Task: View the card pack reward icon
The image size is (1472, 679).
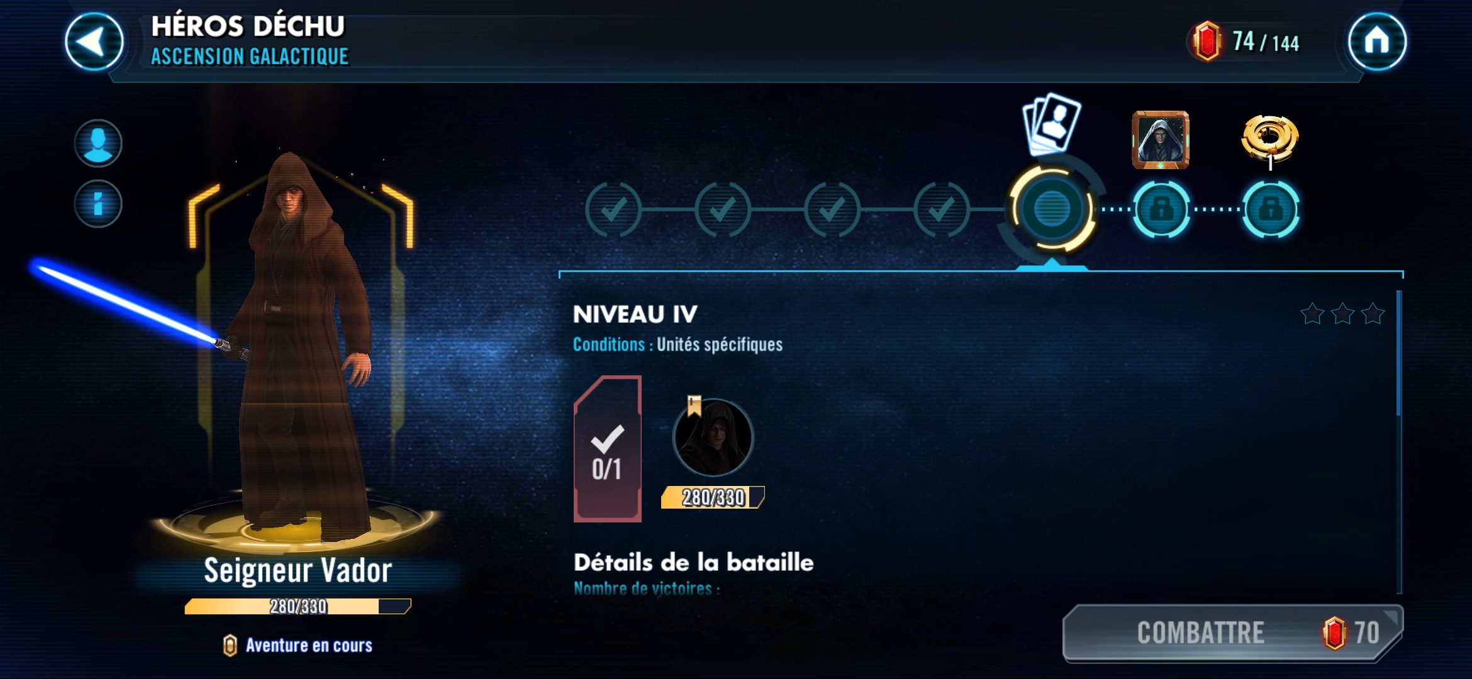Action: pyautogui.click(x=1052, y=123)
